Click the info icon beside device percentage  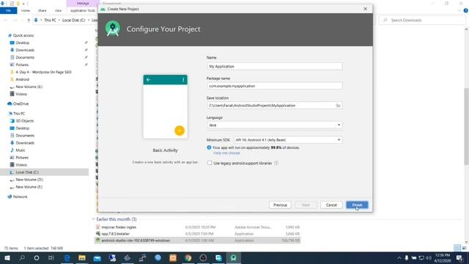(x=209, y=147)
